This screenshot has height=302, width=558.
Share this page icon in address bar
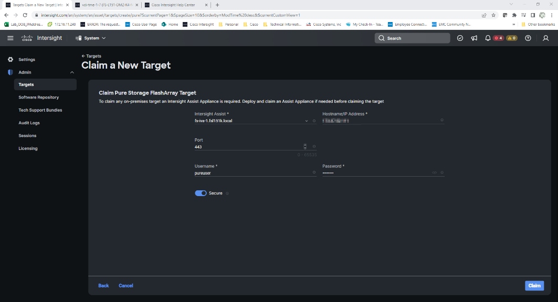tap(484, 15)
